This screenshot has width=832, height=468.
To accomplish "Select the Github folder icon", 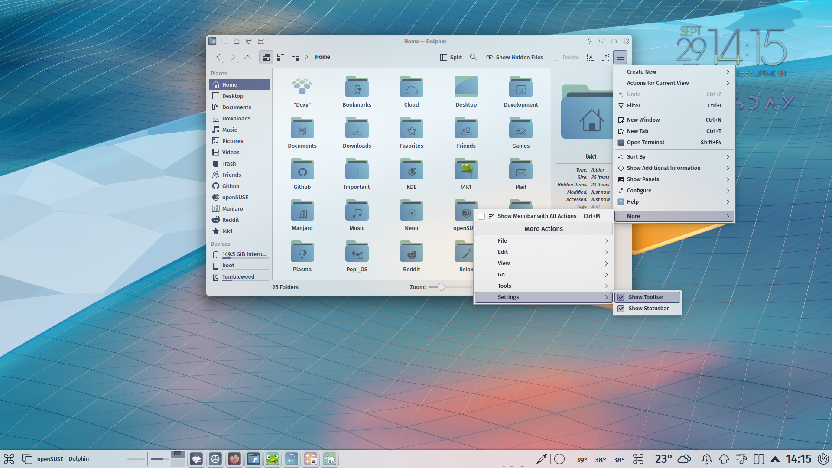I will pos(302,169).
